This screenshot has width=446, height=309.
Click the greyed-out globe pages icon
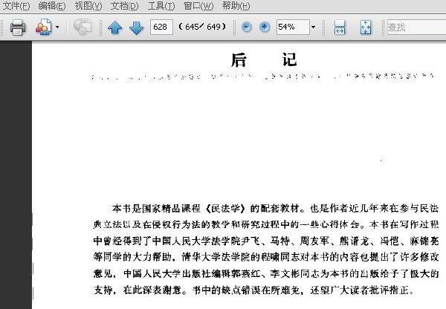point(83,27)
